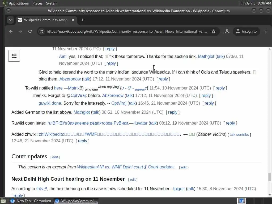Viewport: 272px width, 204px height.
Task: Open Abzeronow link in Odia and Telugu comment
Action: pos(70,79)
